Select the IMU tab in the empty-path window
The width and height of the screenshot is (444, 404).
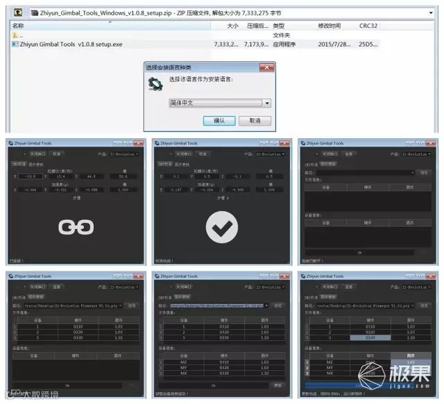pyautogui.click(x=311, y=165)
